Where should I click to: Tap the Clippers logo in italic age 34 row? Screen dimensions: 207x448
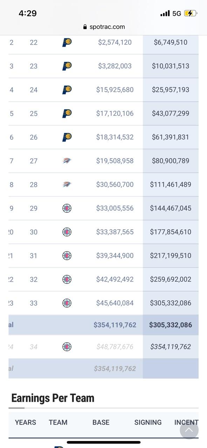click(67, 347)
